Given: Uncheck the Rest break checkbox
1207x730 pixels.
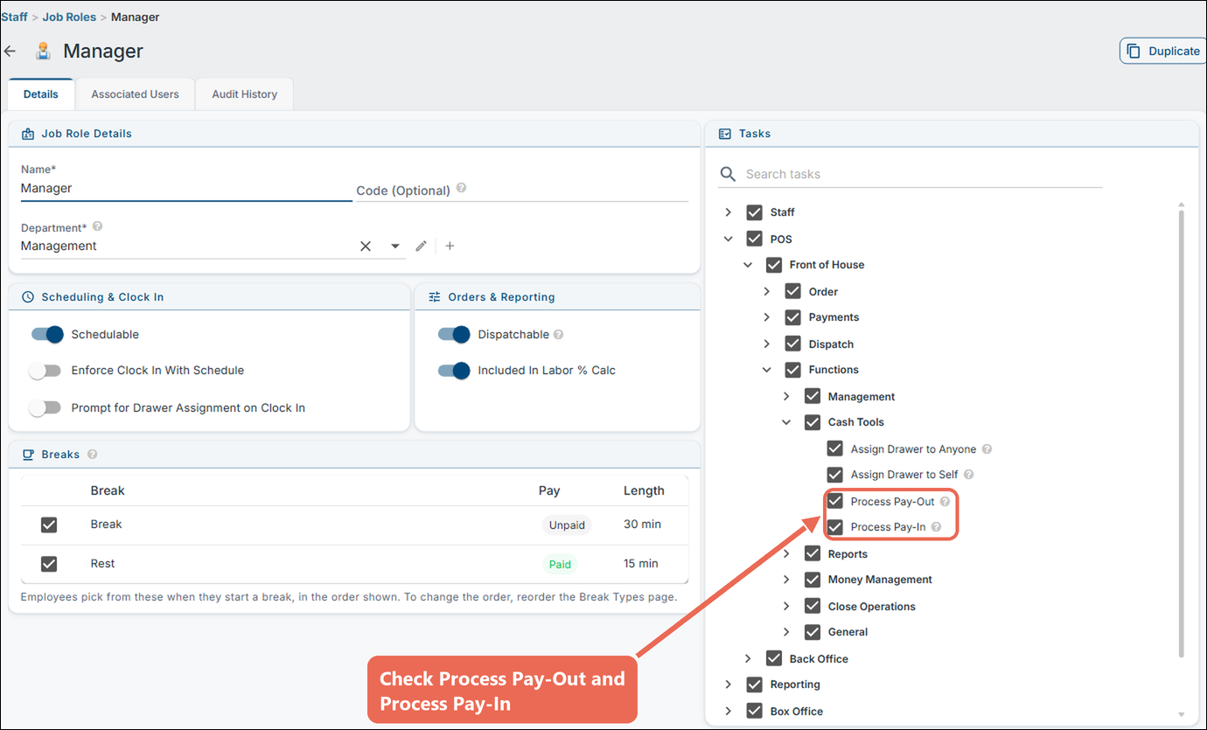Looking at the screenshot, I should click(49, 564).
